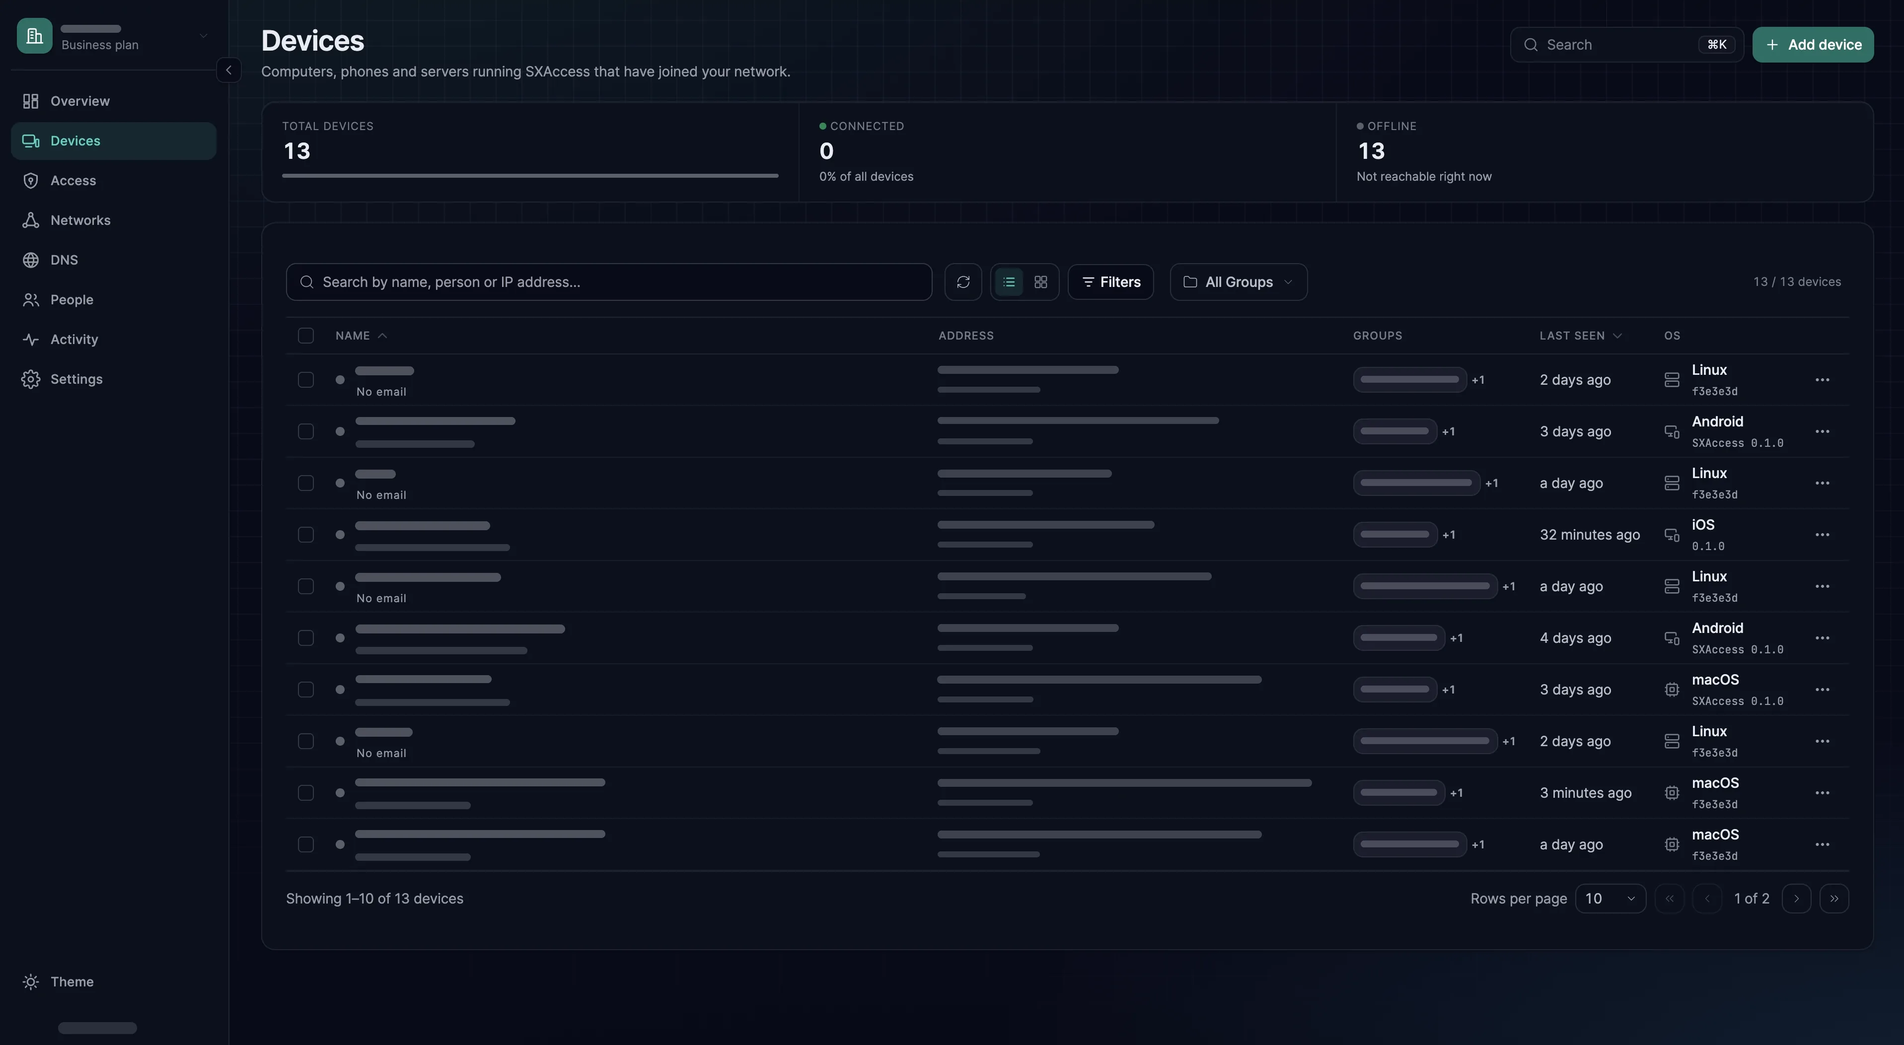Click the refresh devices icon
Image resolution: width=1904 pixels, height=1045 pixels.
coord(963,282)
